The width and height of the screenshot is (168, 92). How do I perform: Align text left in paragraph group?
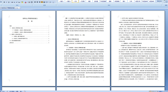pyautogui.click(x=35, y=2)
